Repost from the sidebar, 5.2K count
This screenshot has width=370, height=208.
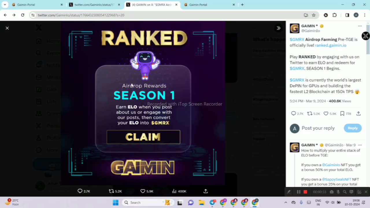click(x=310, y=114)
